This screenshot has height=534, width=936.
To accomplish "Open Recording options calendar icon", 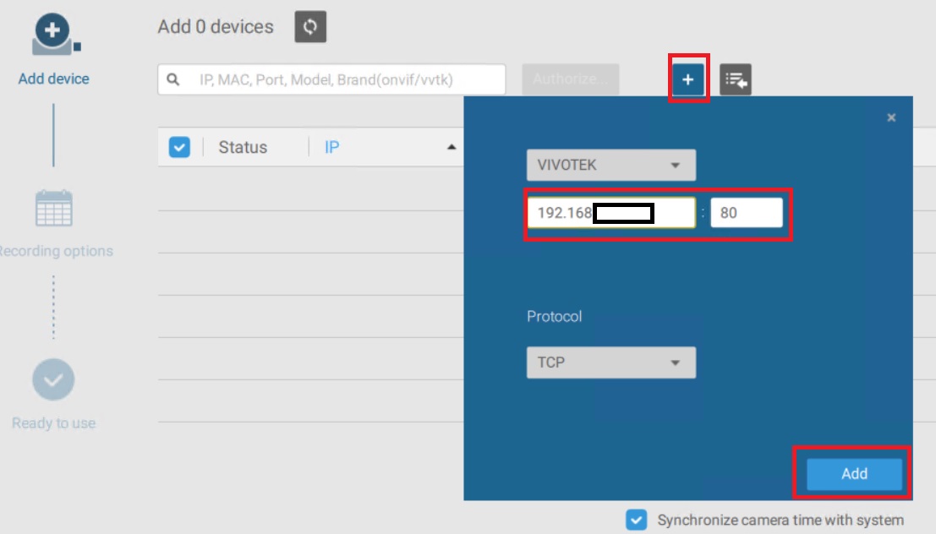I will pyautogui.click(x=54, y=208).
